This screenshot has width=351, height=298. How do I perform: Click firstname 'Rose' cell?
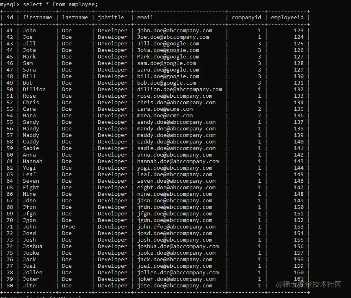pyautogui.click(x=29, y=96)
